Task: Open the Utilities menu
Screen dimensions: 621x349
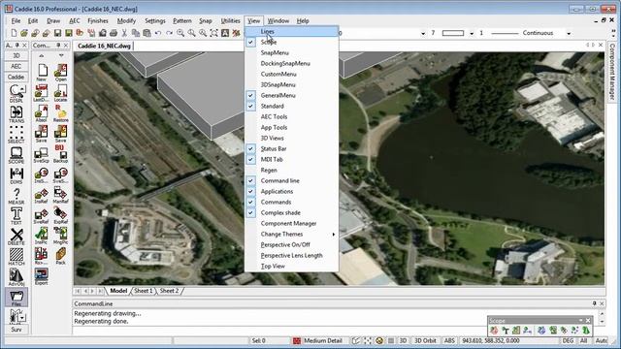Action: pyautogui.click(x=230, y=21)
